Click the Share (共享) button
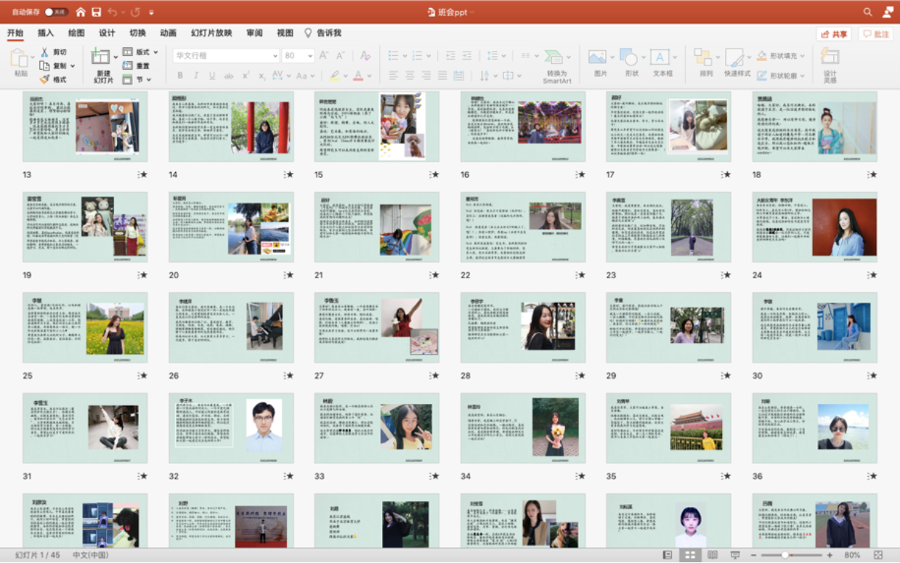This screenshot has width=900, height=563. tap(833, 34)
